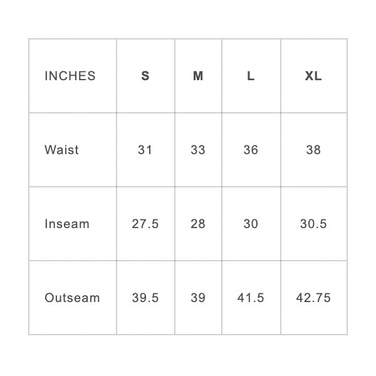Click the inseam value 30.5
This screenshot has width=376, height=376.
click(x=313, y=224)
